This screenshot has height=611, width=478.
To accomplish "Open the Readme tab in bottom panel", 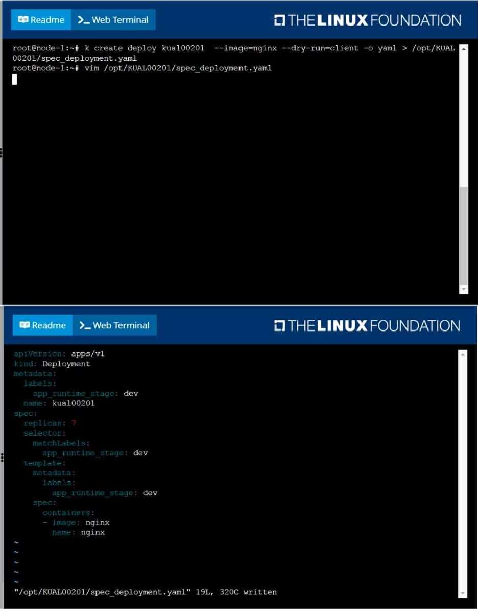I will coord(42,325).
